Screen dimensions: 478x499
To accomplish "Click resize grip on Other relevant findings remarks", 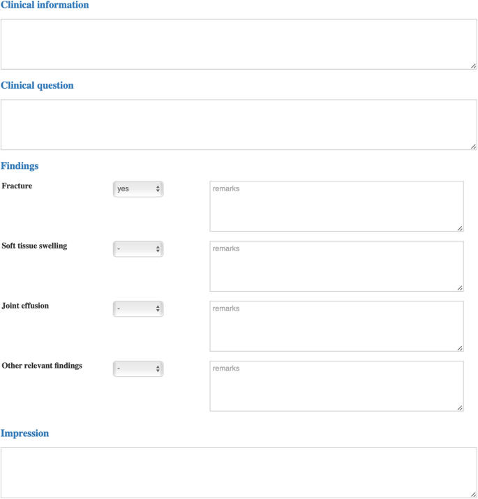I will pos(460,408).
